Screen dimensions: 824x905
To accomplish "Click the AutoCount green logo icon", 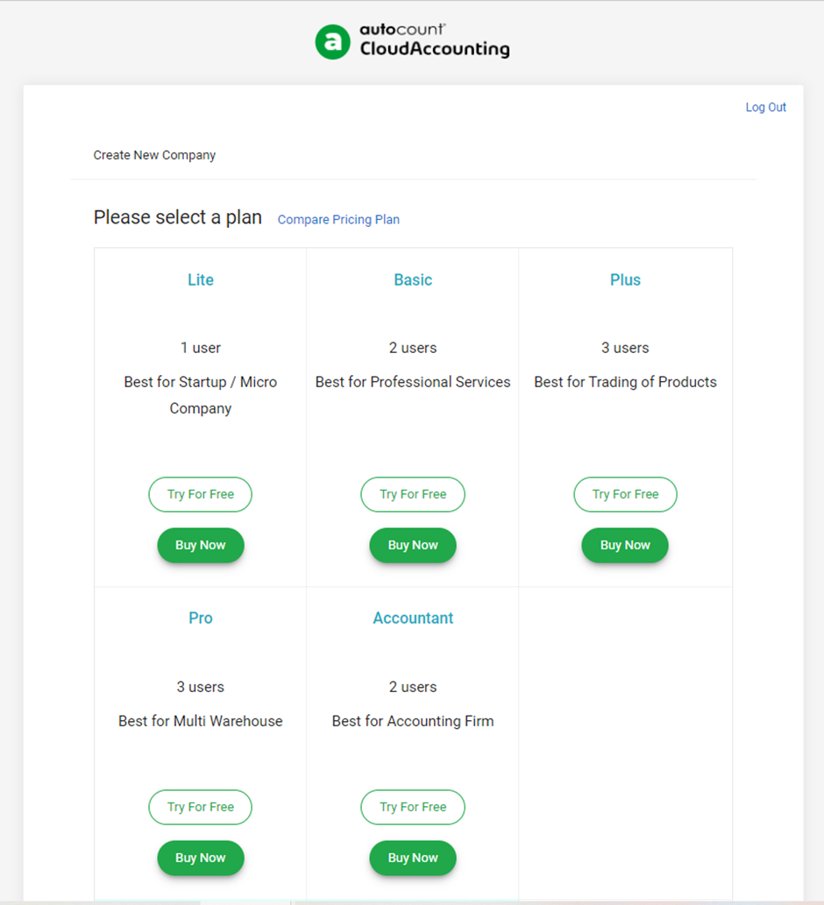I will [332, 41].
